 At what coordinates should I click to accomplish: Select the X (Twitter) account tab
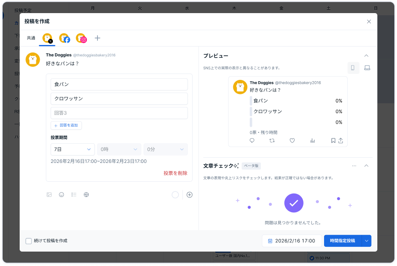pyautogui.click(x=47, y=38)
